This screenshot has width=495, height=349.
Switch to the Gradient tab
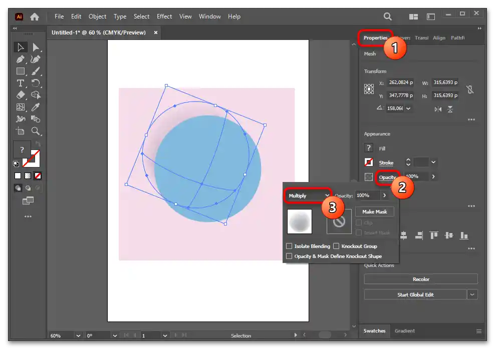[404, 331]
